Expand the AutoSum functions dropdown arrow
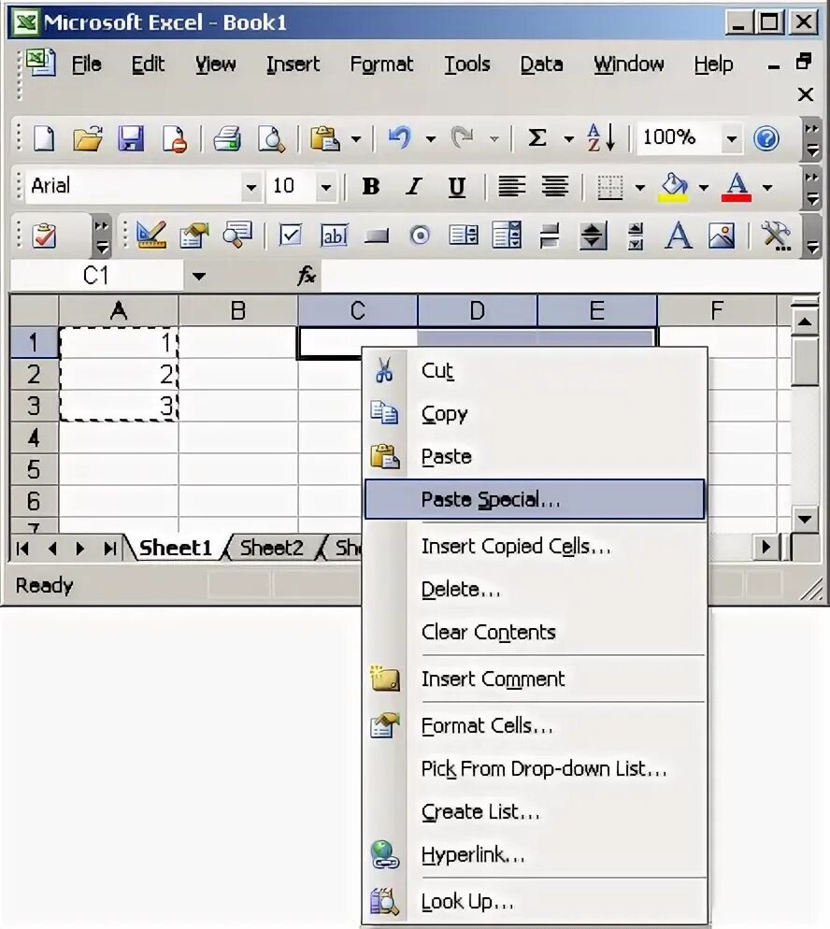Screen dimensions: 830x929 pos(568,139)
